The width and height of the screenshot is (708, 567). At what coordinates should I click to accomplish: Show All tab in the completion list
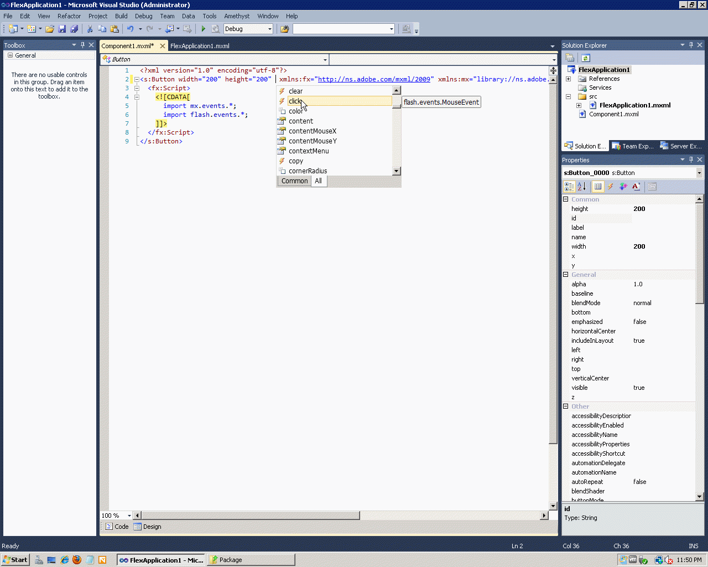pos(318,181)
